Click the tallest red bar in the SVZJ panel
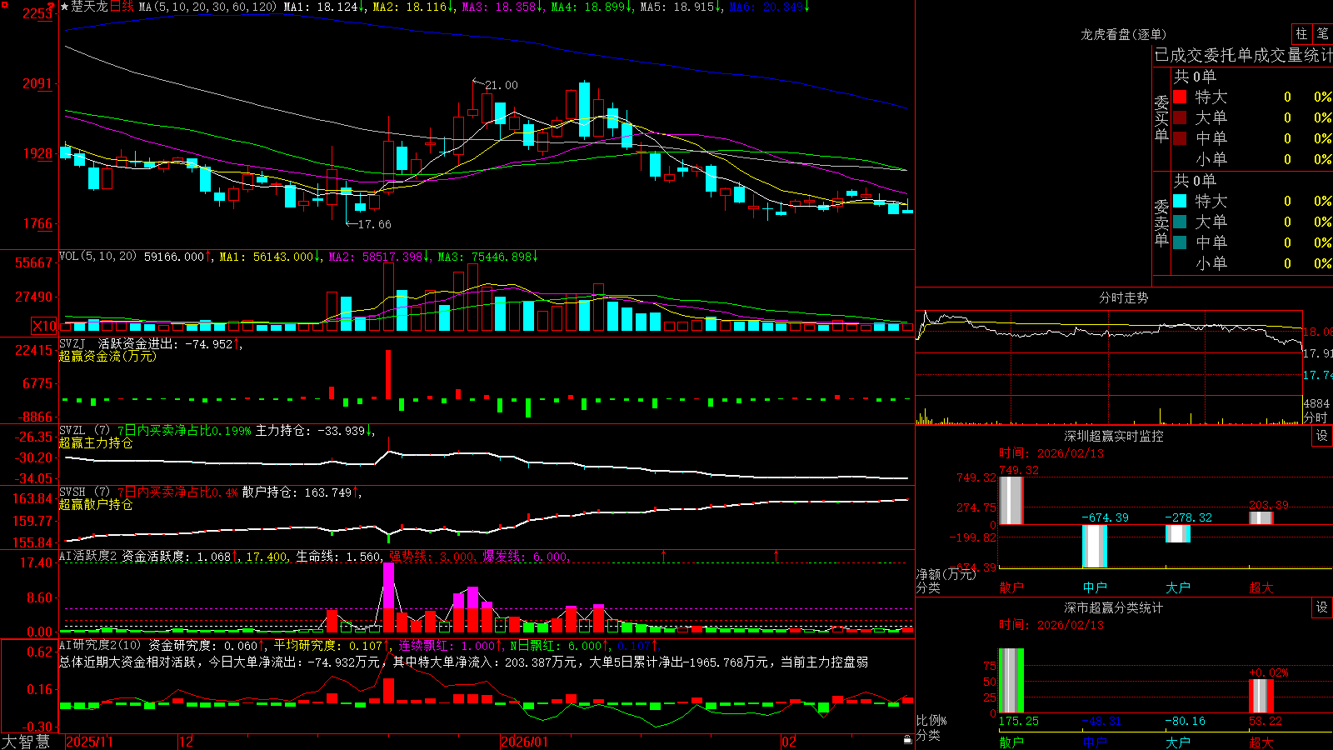This screenshot has width=1333, height=750. coord(388,375)
